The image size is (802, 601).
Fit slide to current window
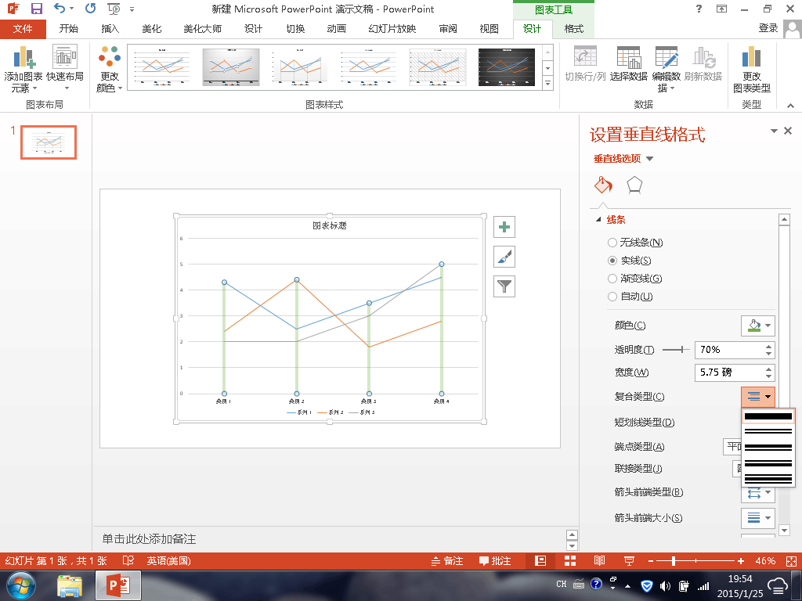pos(791,560)
